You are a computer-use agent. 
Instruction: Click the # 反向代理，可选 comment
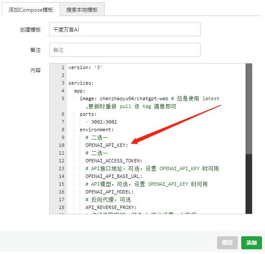point(108,200)
